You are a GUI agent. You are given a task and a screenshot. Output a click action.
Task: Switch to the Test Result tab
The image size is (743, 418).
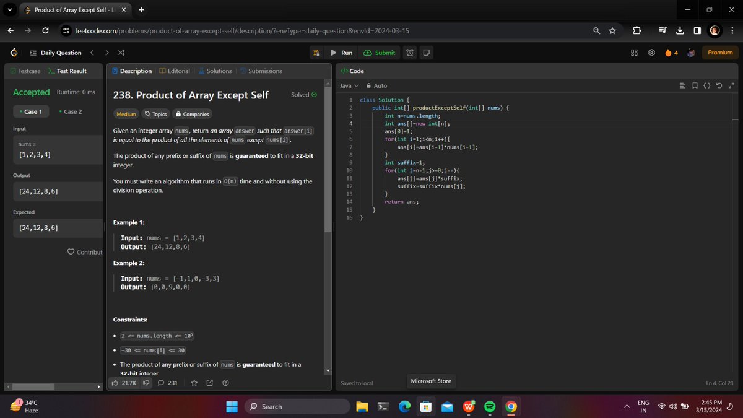[x=67, y=71]
